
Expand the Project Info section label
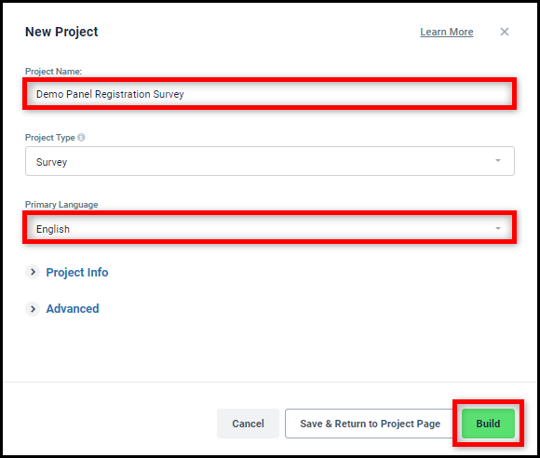click(77, 273)
